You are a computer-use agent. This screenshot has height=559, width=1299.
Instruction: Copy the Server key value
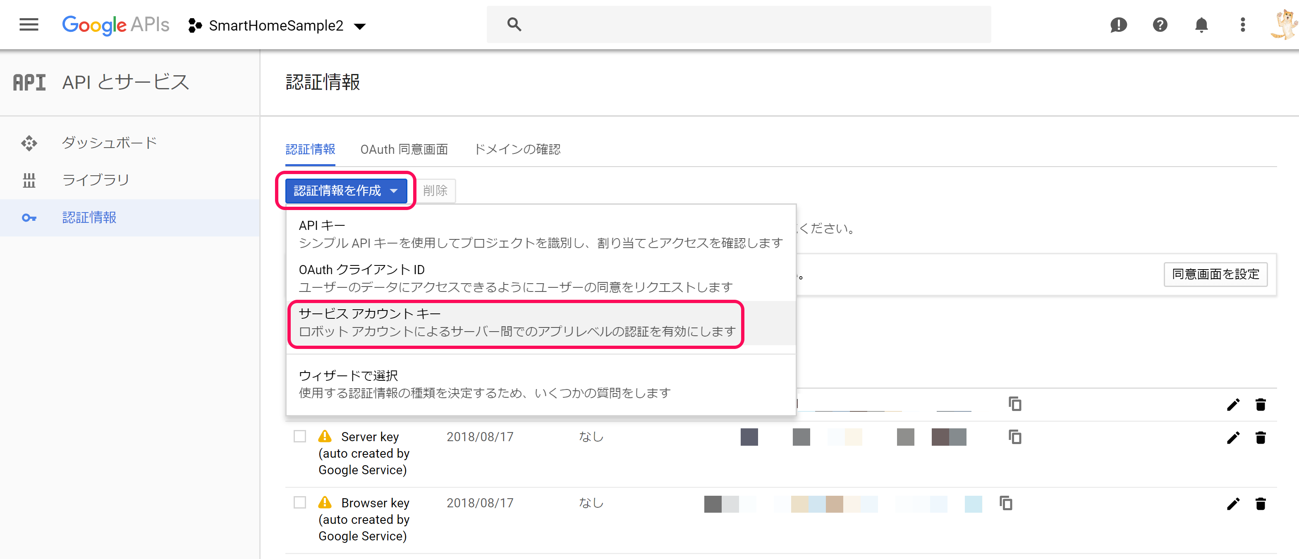coord(1014,437)
